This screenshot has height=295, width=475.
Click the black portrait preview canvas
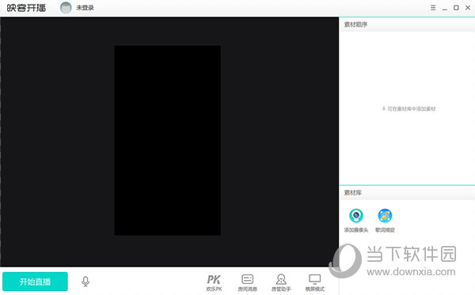[x=167, y=141]
